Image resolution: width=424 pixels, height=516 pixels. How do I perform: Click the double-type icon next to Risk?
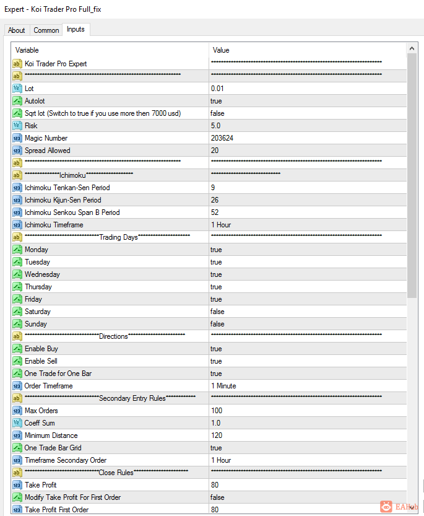point(17,126)
